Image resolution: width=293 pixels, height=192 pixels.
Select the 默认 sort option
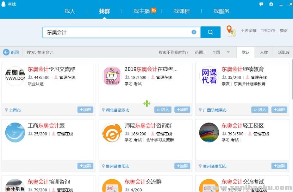pos(245,52)
